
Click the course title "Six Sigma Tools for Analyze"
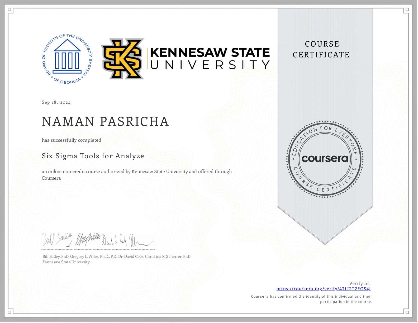93,156
